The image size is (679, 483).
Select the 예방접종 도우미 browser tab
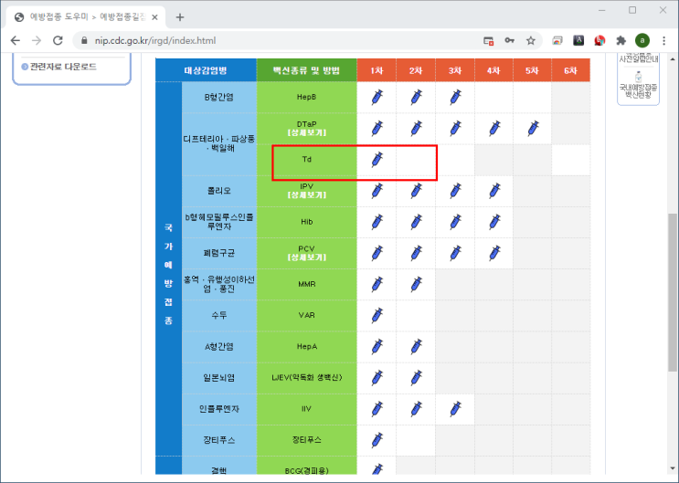pyautogui.click(x=84, y=17)
